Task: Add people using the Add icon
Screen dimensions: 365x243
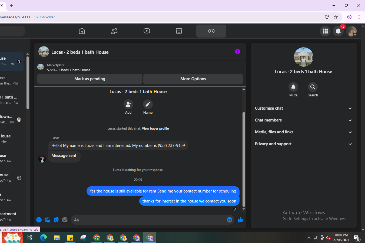Action: (128, 104)
